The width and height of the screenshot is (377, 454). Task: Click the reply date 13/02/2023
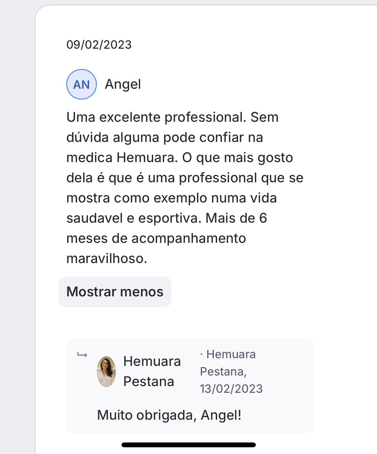point(231,389)
